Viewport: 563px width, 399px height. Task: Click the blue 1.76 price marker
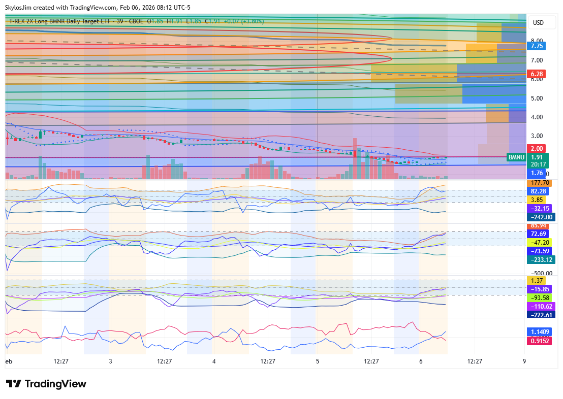537,173
